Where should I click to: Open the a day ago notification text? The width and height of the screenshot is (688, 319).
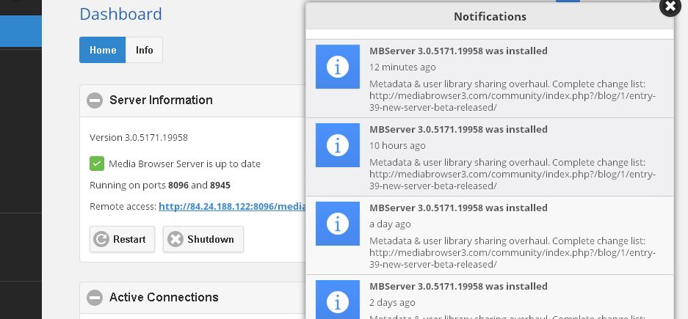pos(512,252)
